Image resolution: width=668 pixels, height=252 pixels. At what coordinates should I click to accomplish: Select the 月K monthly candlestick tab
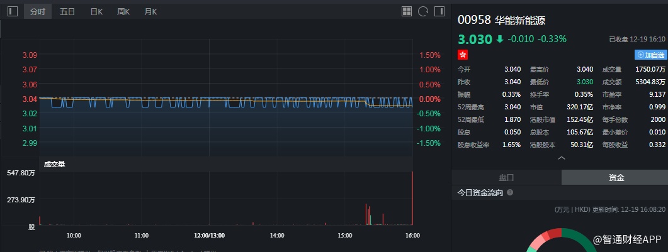tap(150, 11)
